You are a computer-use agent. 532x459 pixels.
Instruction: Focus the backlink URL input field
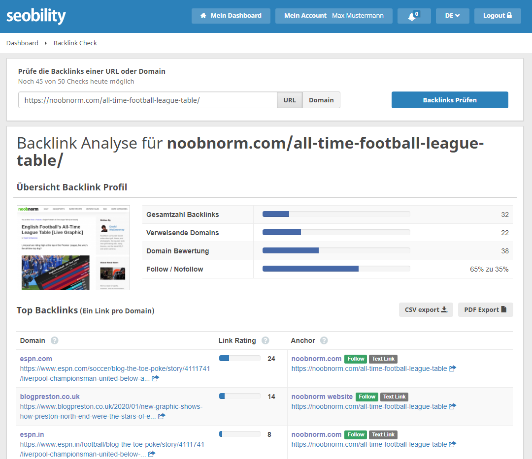(x=148, y=100)
